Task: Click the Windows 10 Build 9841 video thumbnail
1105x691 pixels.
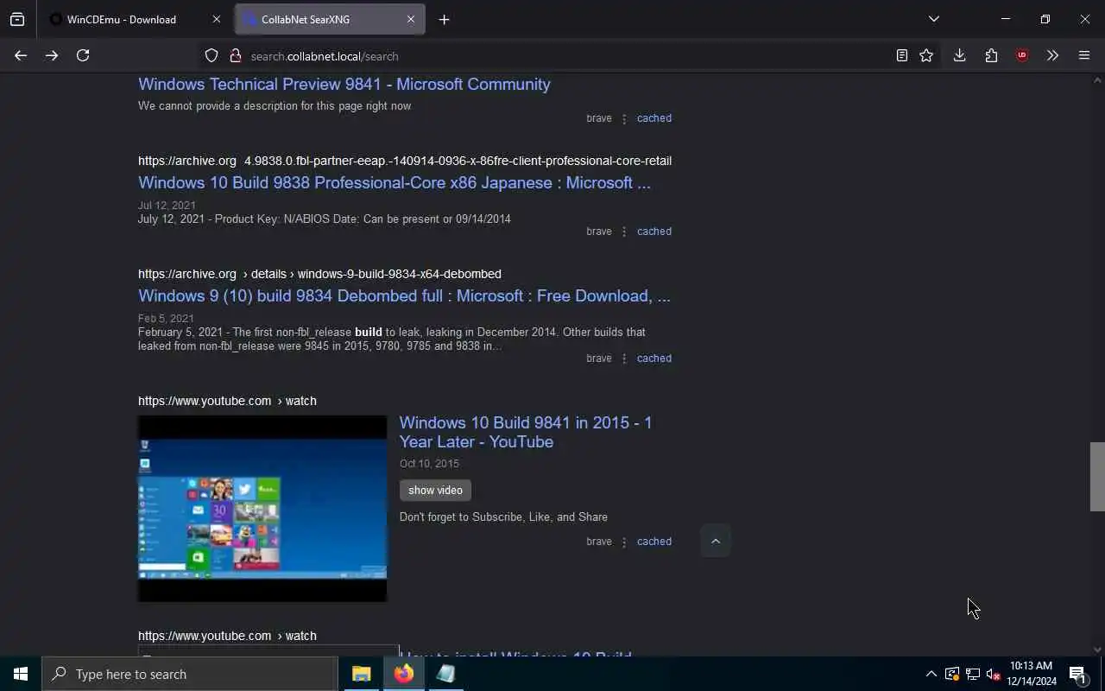Action: point(262,509)
